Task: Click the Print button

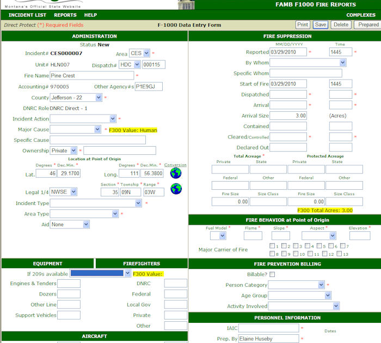Action: click(303, 25)
